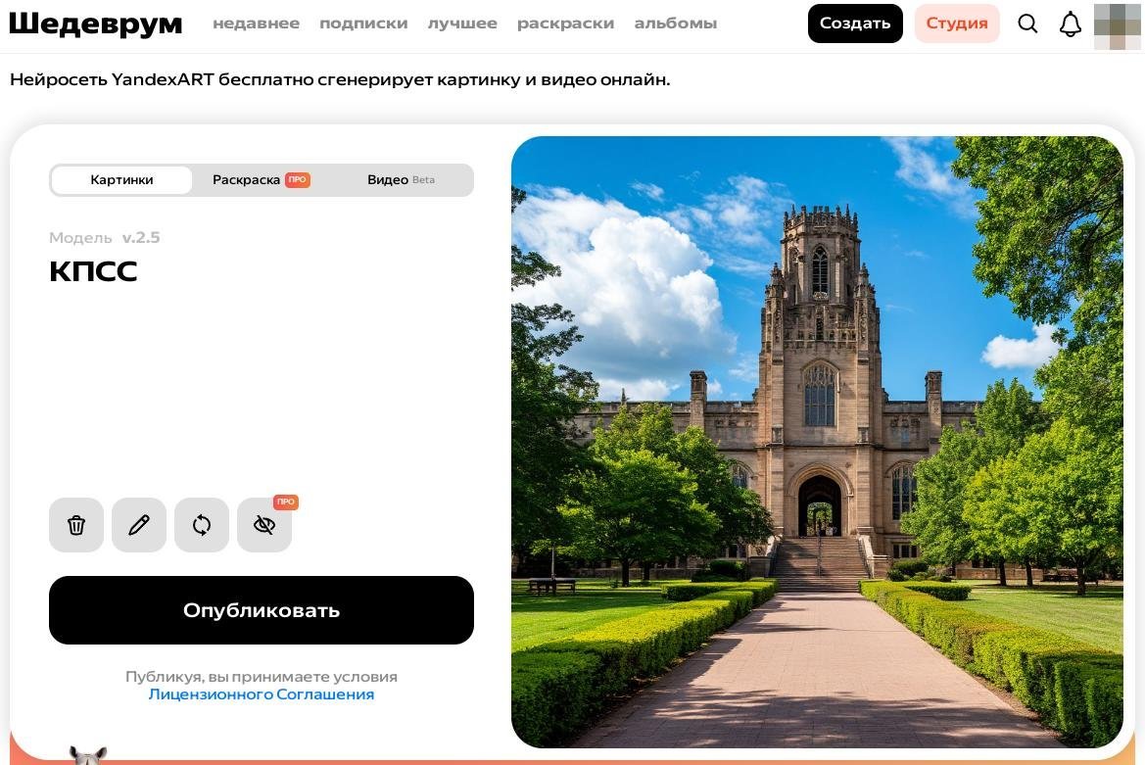Click the КПСС prompt text
The height and width of the screenshot is (765, 1145).
coord(93,271)
